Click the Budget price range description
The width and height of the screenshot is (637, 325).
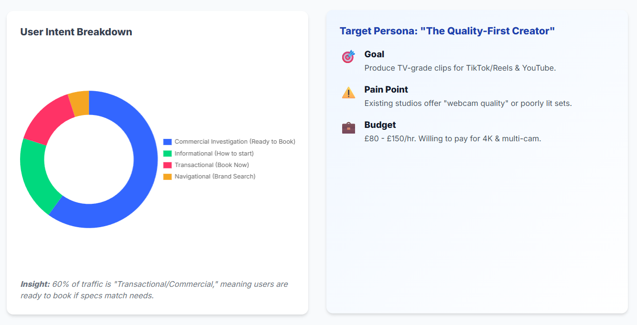tap(453, 139)
